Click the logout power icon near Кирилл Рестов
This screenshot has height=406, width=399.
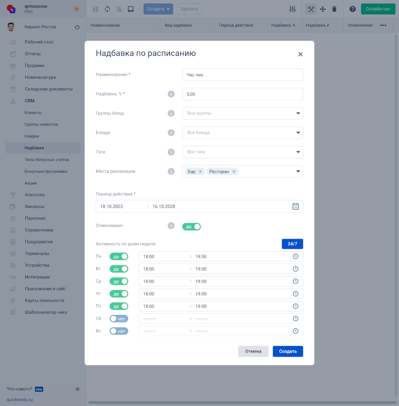[x=77, y=27]
